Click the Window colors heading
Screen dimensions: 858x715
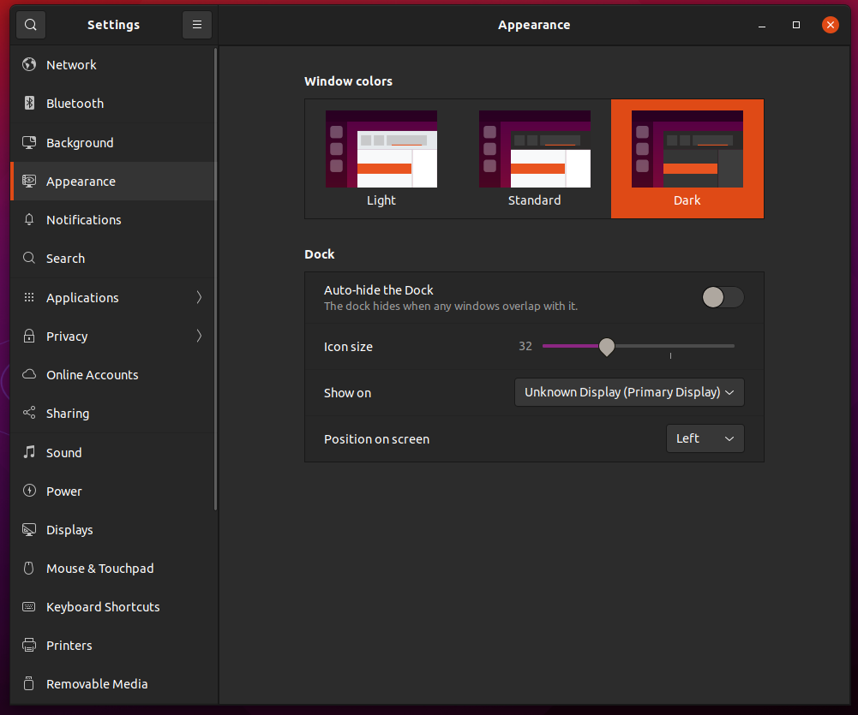coord(348,80)
